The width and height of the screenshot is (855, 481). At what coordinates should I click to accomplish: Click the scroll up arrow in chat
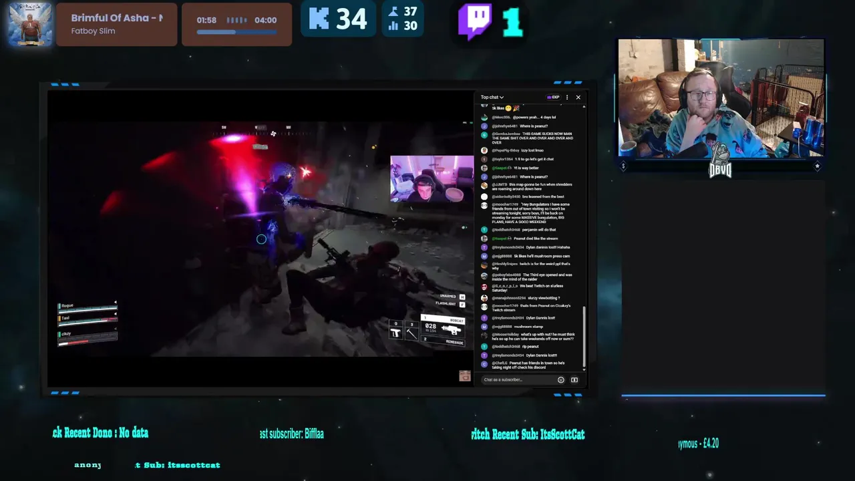(584, 106)
